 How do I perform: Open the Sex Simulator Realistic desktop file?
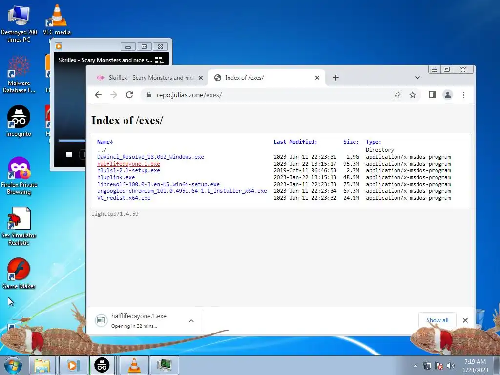[19, 227]
